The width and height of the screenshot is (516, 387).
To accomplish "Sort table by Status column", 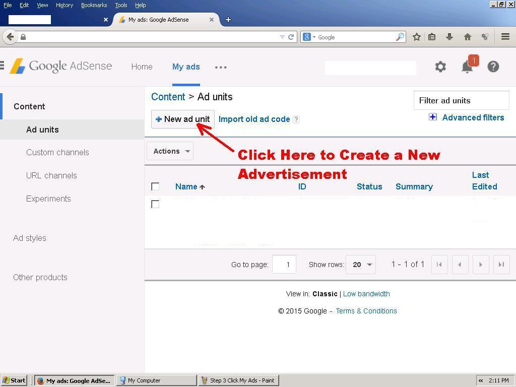I will point(369,186).
